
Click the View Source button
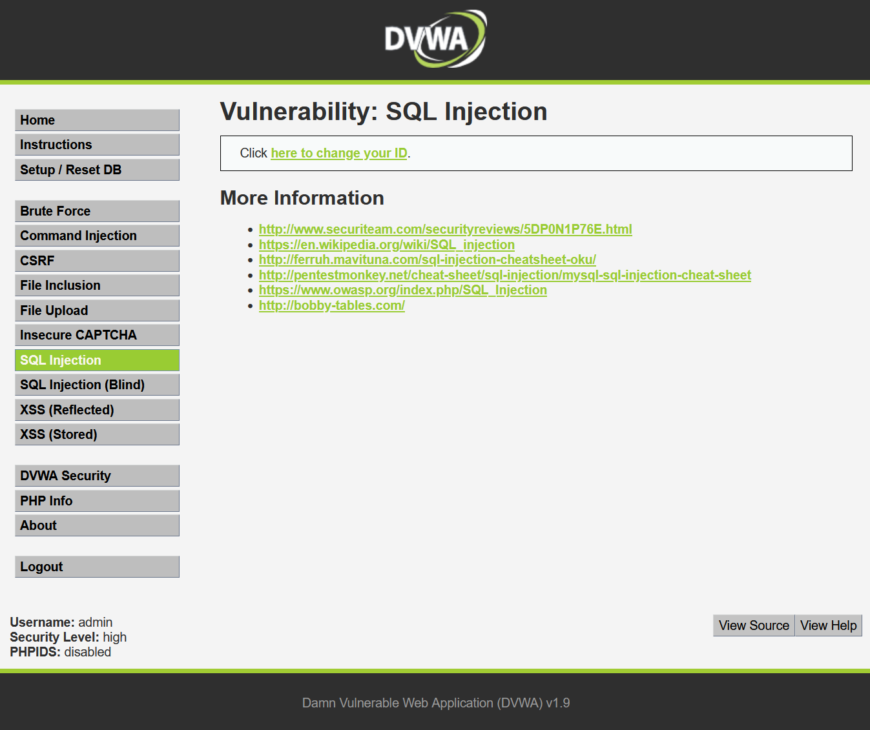click(x=753, y=625)
